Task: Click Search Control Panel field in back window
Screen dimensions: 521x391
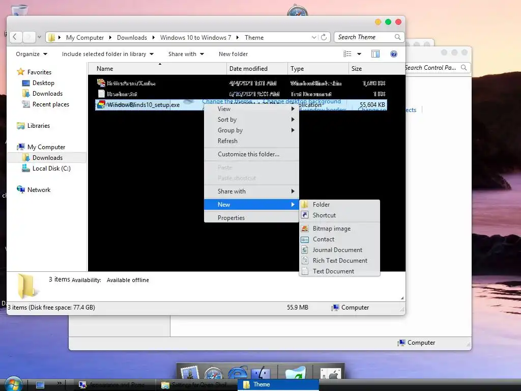Action: tap(437, 68)
